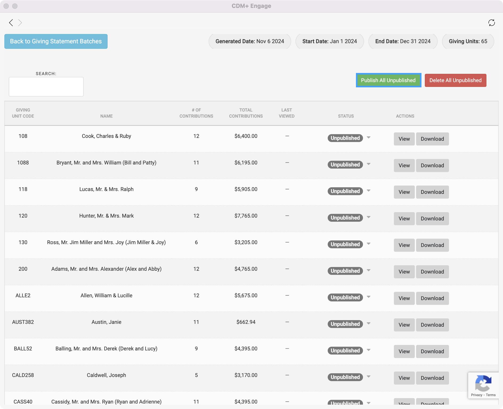Click the refresh icon
This screenshot has width=503, height=409.
[491, 23]
